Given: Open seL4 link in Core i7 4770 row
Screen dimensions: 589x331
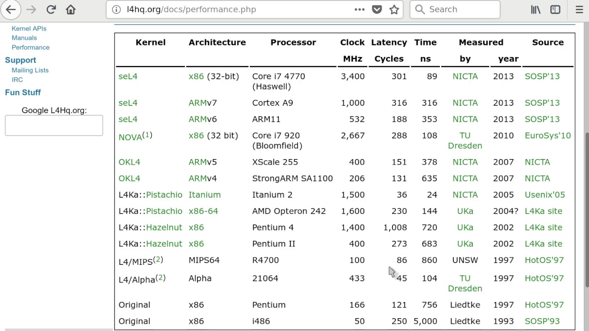Looking at the screenshot, I should point(128,76).
